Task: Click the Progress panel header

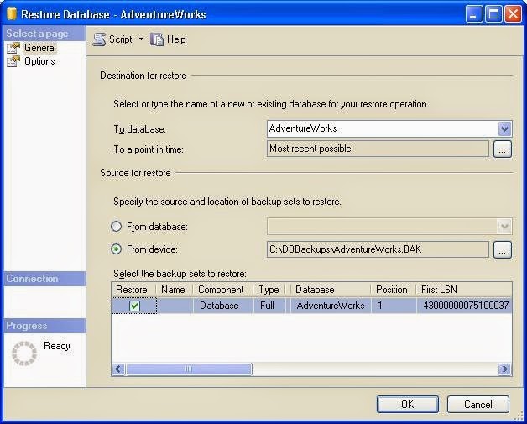Action: (44, 326)
